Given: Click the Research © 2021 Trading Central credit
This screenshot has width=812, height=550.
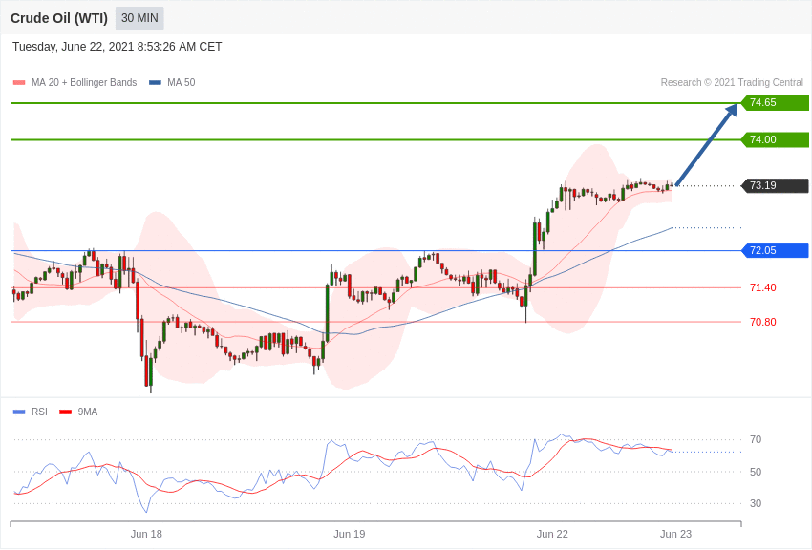Looking at the screenshot, I should coord(732,83).
